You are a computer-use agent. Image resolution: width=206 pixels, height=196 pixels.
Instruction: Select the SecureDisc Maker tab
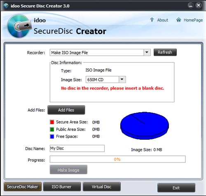(x=23, y=187)
